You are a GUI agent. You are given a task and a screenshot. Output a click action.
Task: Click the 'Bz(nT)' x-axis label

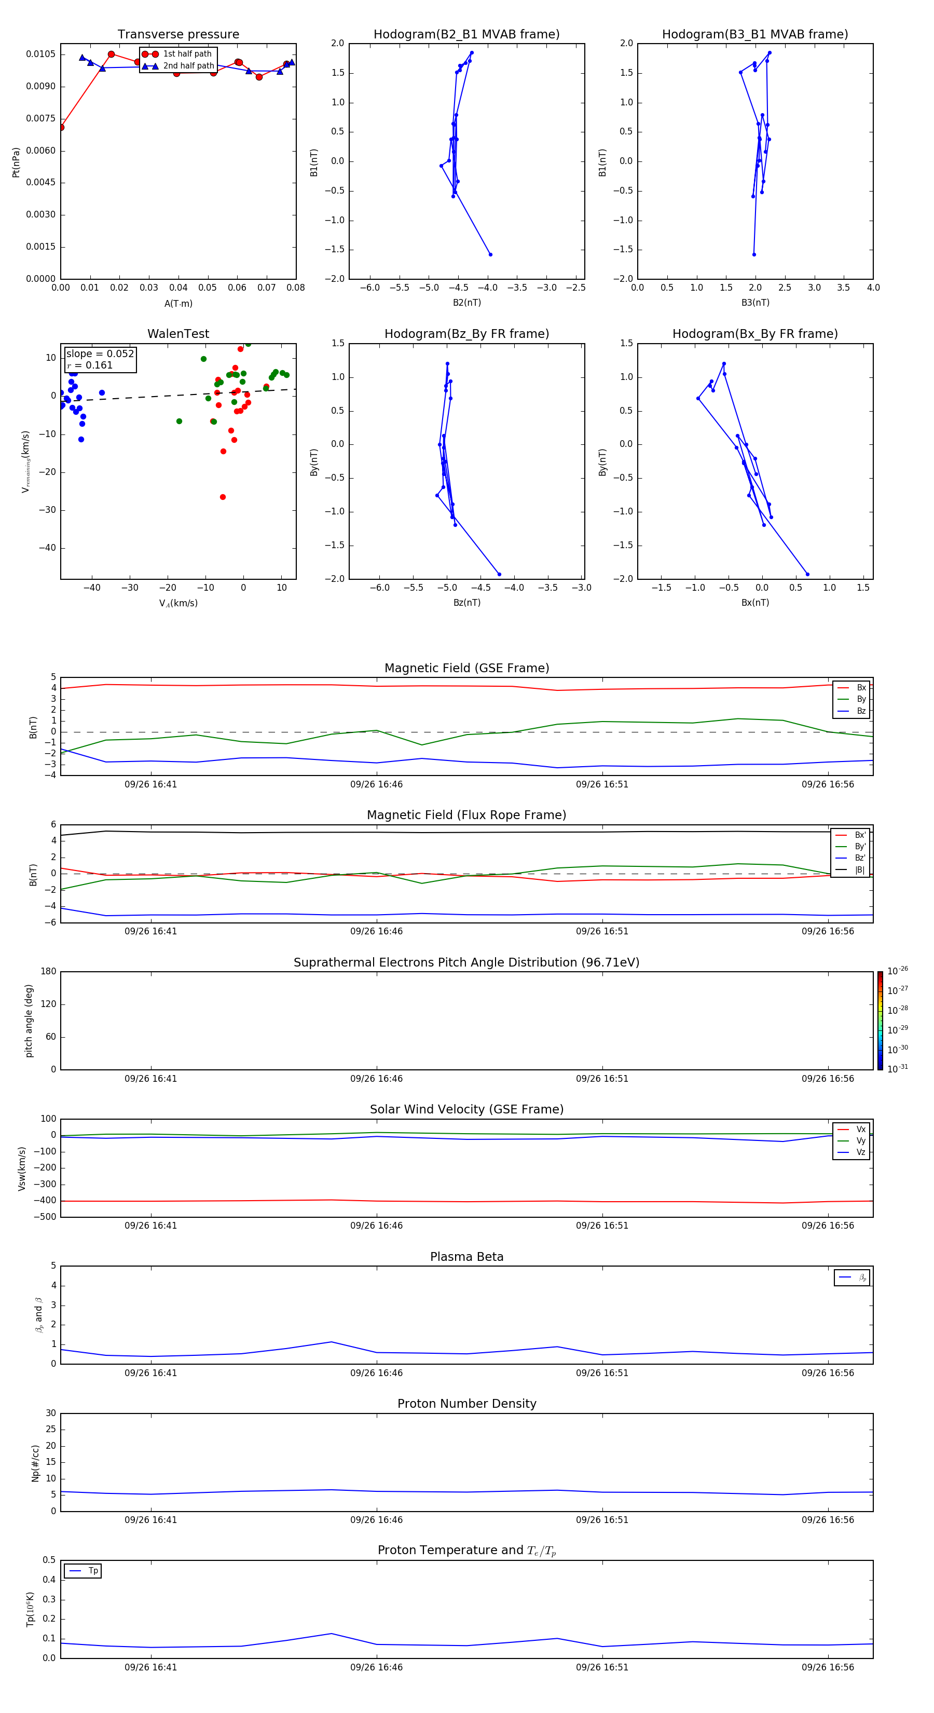coord(466,603)
